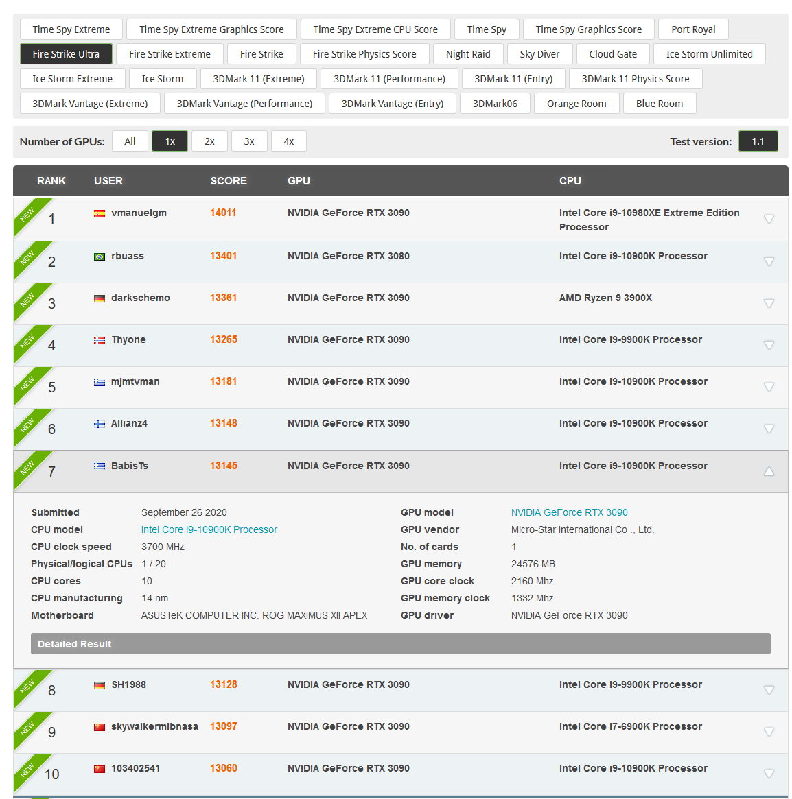792x799 pixels.
Task: Select All GPUs filter
Action: click(130, 141)
